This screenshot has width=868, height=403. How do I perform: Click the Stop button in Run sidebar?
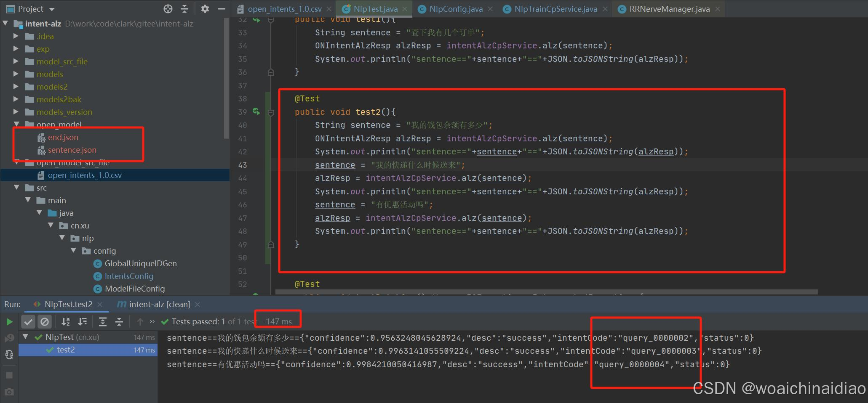pos(9,375)
